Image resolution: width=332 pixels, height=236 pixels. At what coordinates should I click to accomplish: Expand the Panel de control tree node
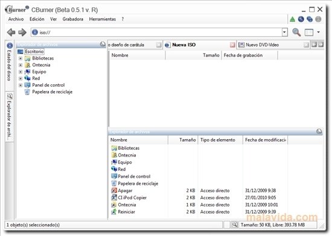[21, 85]
